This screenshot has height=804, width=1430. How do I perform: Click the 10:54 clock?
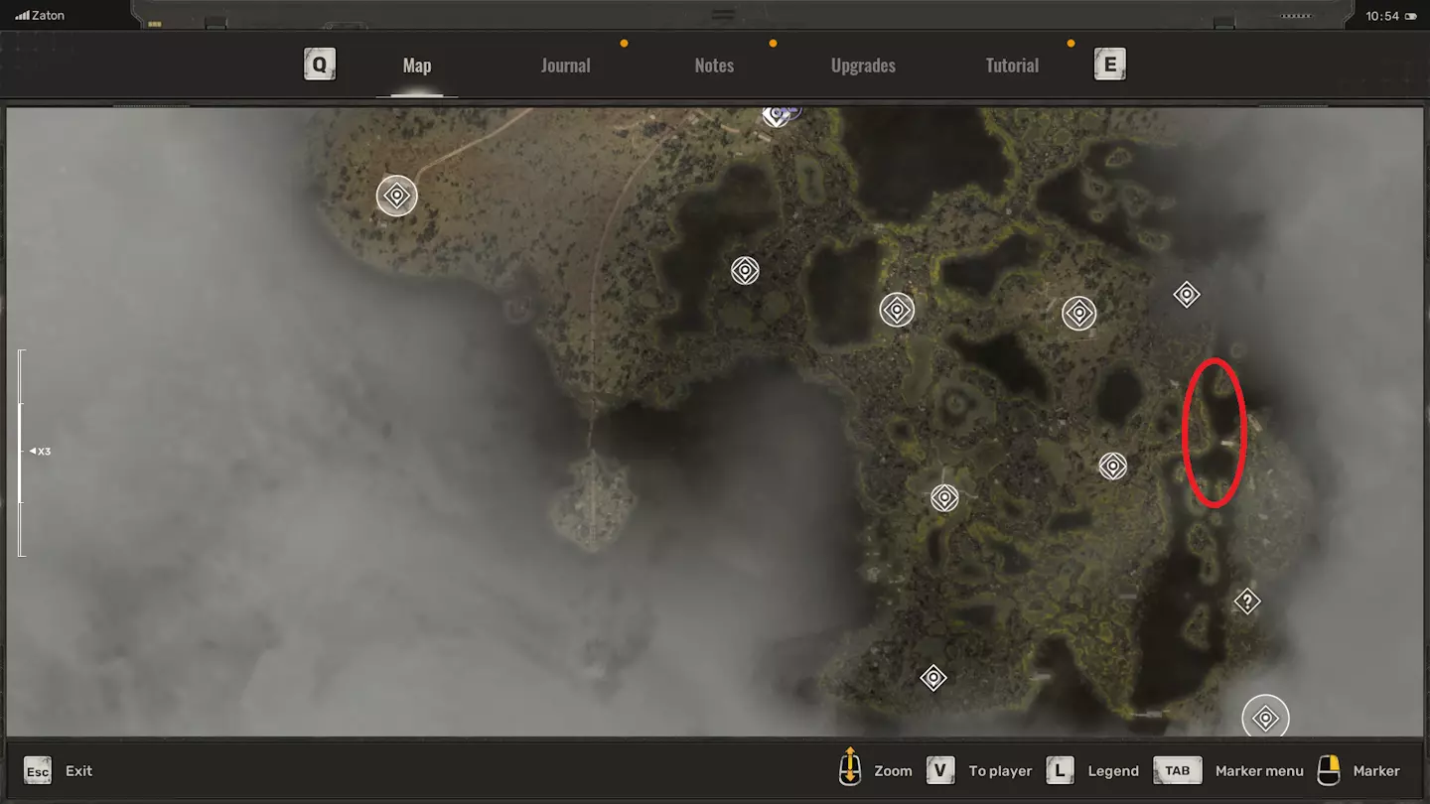coord(1382,16)
